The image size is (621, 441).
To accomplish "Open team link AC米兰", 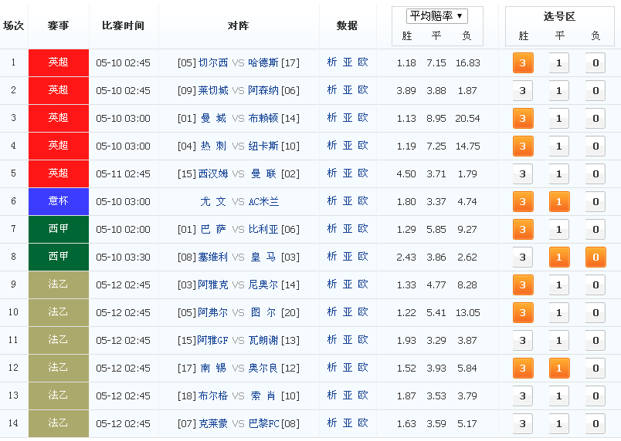I will click(263, 201).
